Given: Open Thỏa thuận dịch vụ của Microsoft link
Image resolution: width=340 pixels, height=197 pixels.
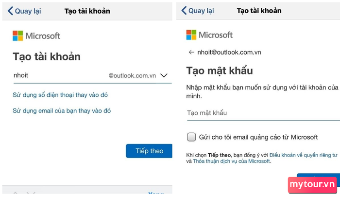Looking at the screenshot, I should coord(232,161).
